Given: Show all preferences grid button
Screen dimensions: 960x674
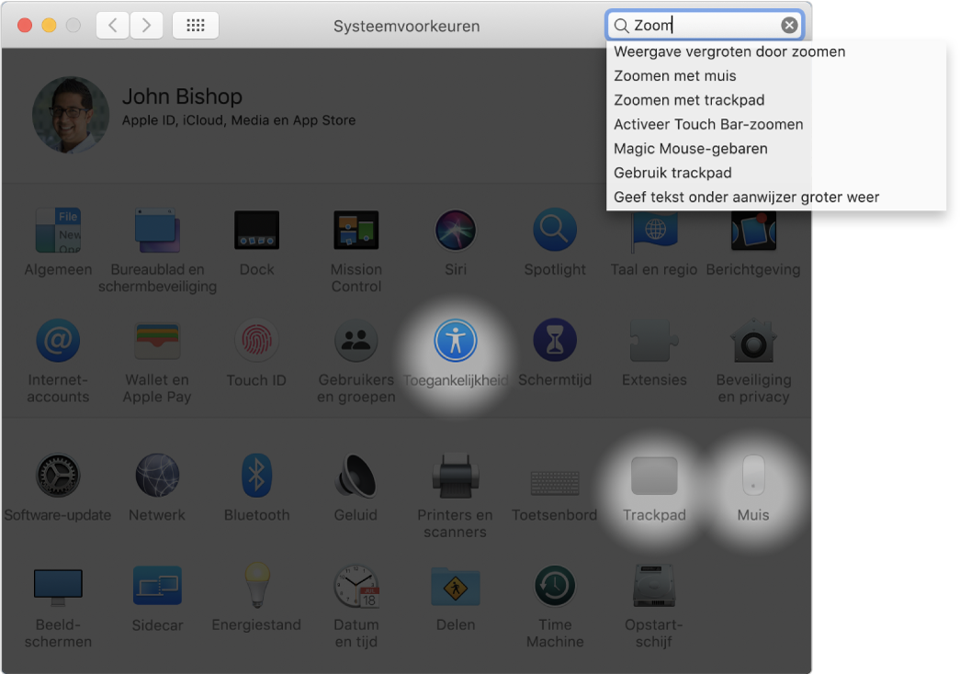Looking at the screenshot, I should (x=196, y=25).
